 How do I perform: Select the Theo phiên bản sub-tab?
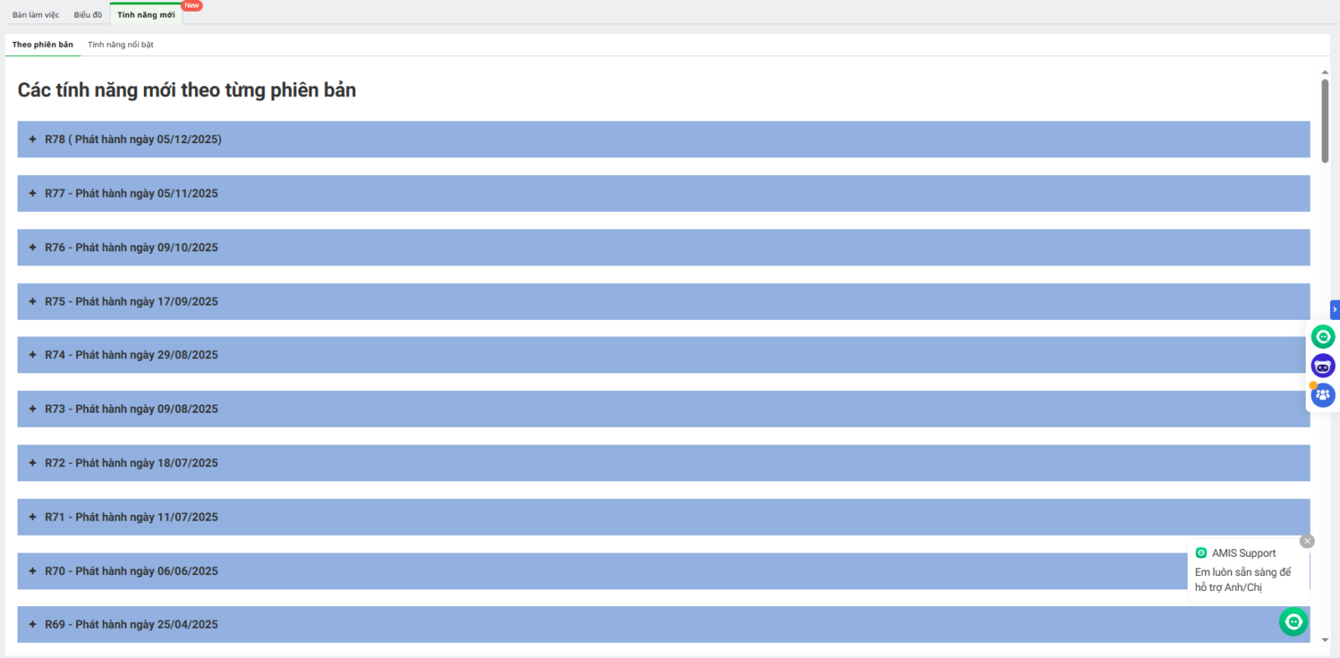point(43,45)
